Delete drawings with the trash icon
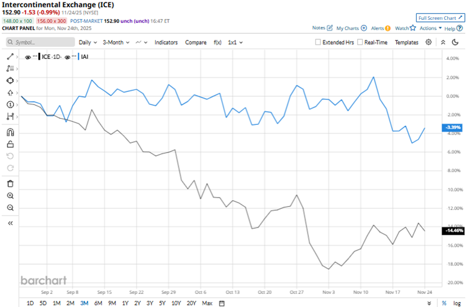Viewport: 467px width, 307px height. (10, 183)
